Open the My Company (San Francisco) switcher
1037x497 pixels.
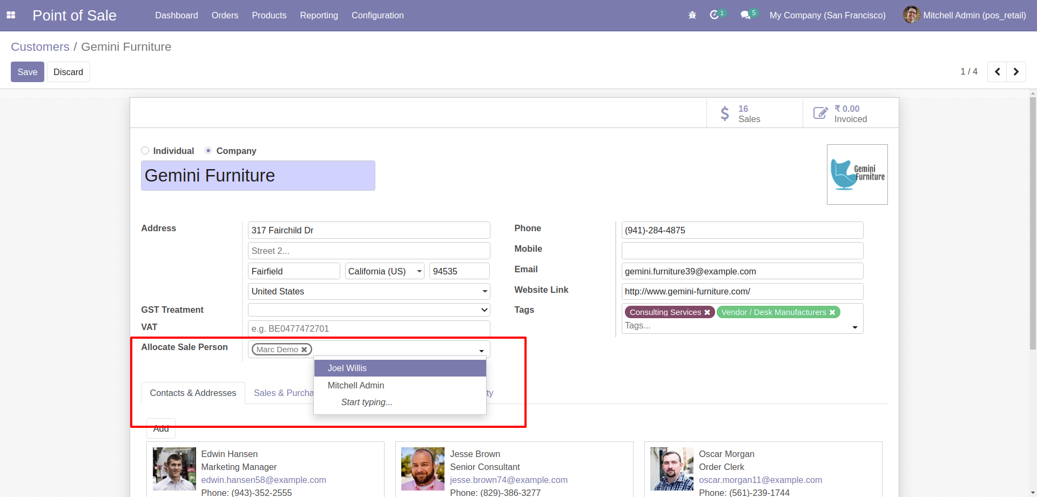click(x=827, y=15)
